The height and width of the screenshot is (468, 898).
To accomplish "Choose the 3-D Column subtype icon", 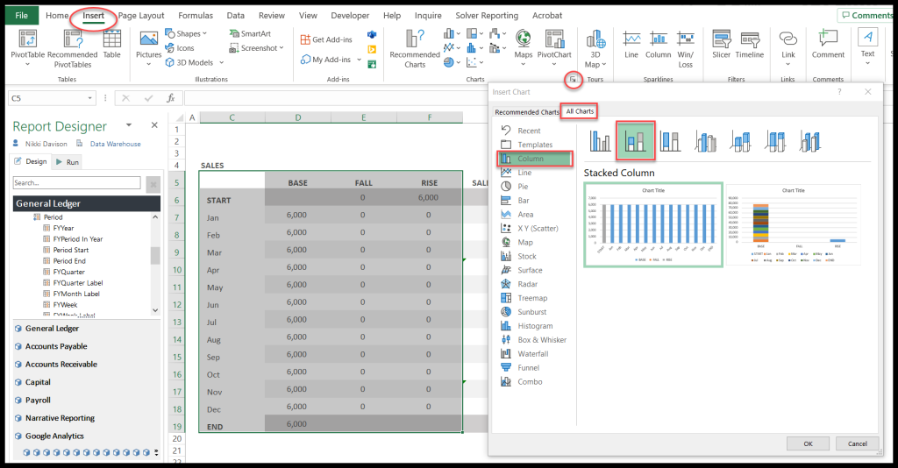I will [x=811, y=140].
